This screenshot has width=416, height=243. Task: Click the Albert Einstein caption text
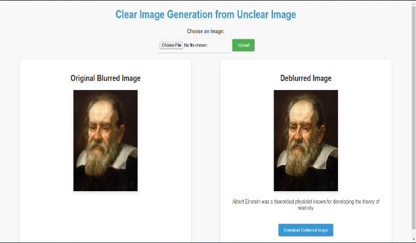tap(306, 205)
